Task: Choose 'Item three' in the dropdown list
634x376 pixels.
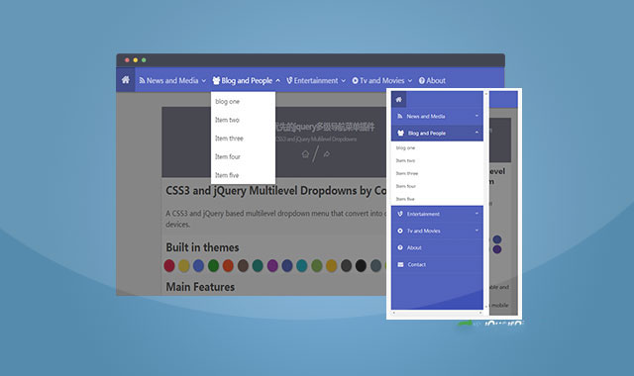Action: [x=229, y=139]
